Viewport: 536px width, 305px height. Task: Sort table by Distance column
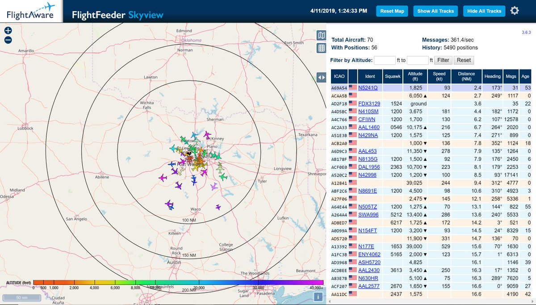tap(466, 76)
